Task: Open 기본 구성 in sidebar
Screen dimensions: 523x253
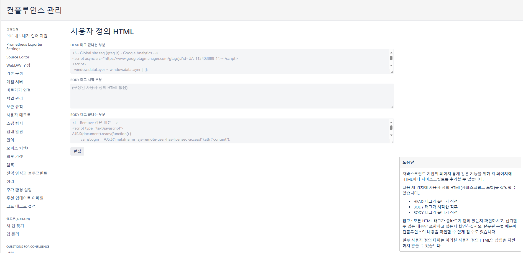Action: point(15,74)
